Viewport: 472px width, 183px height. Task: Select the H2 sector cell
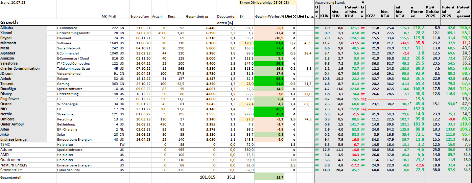click(78, 99)
